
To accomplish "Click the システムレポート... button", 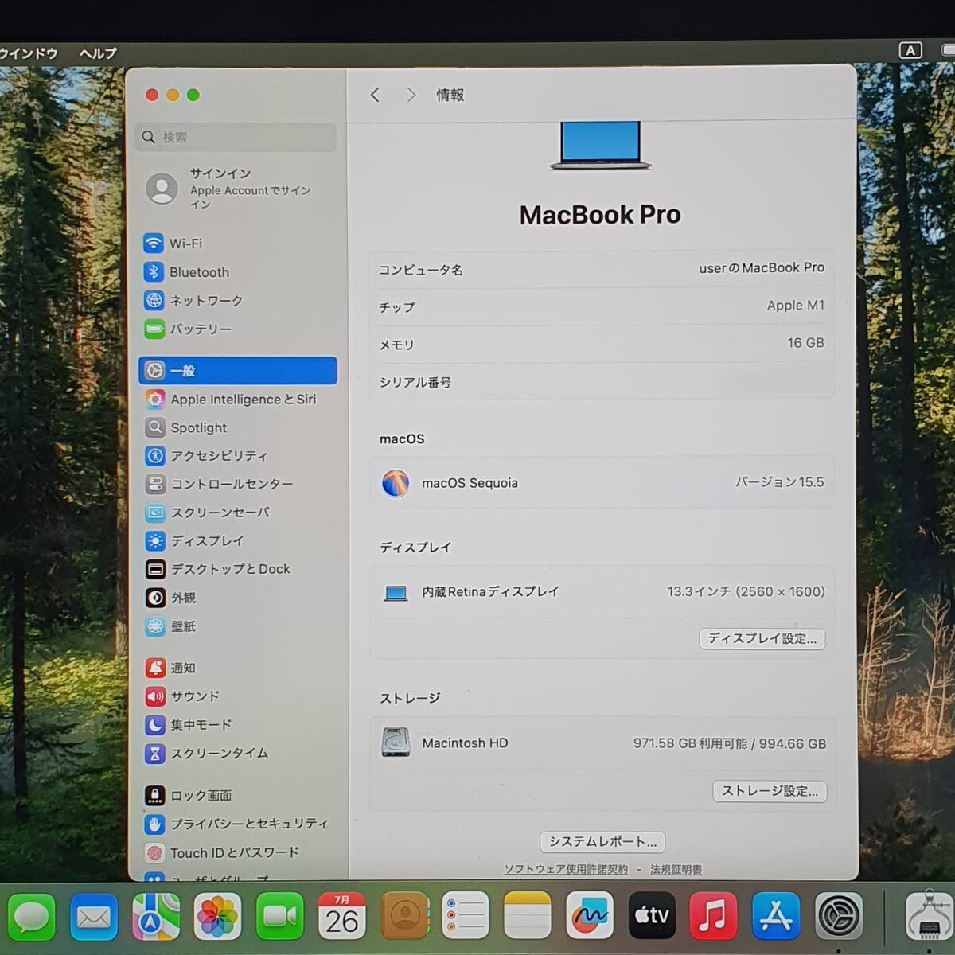I will tap(602, 841).
